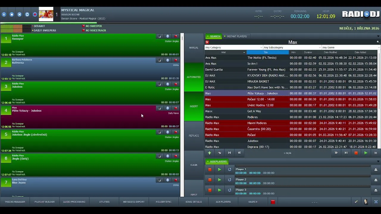This screenshot has height=214, width=381.
Task: Eject the track from Player 1
Action: (376, 169)
